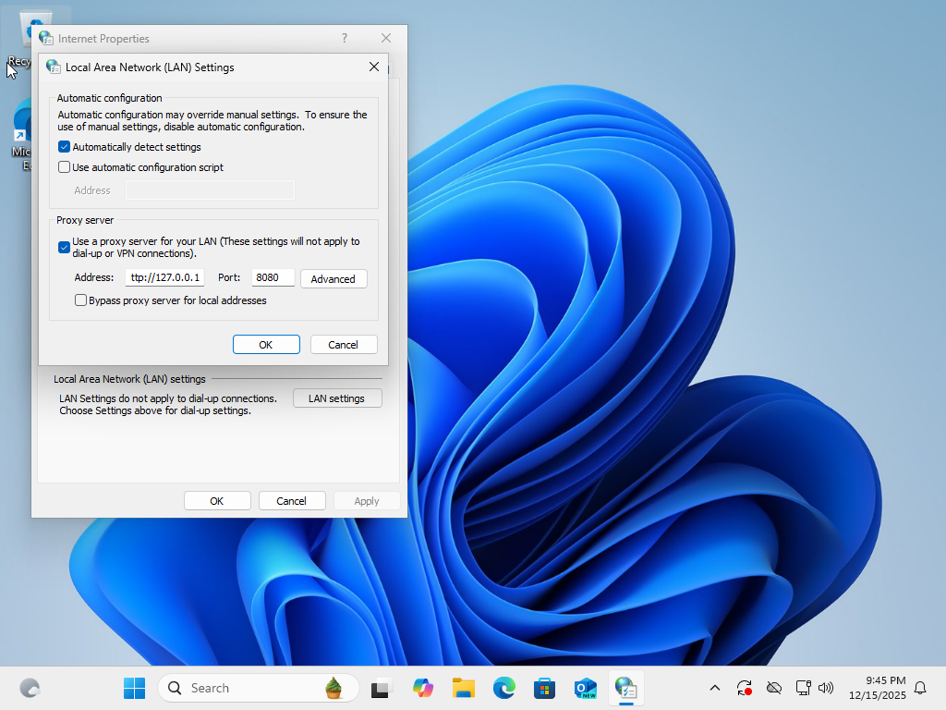Screen dimensions: 946x710
Task: Expand hidden icons in the system tray
Action: [x=715, y=688]
